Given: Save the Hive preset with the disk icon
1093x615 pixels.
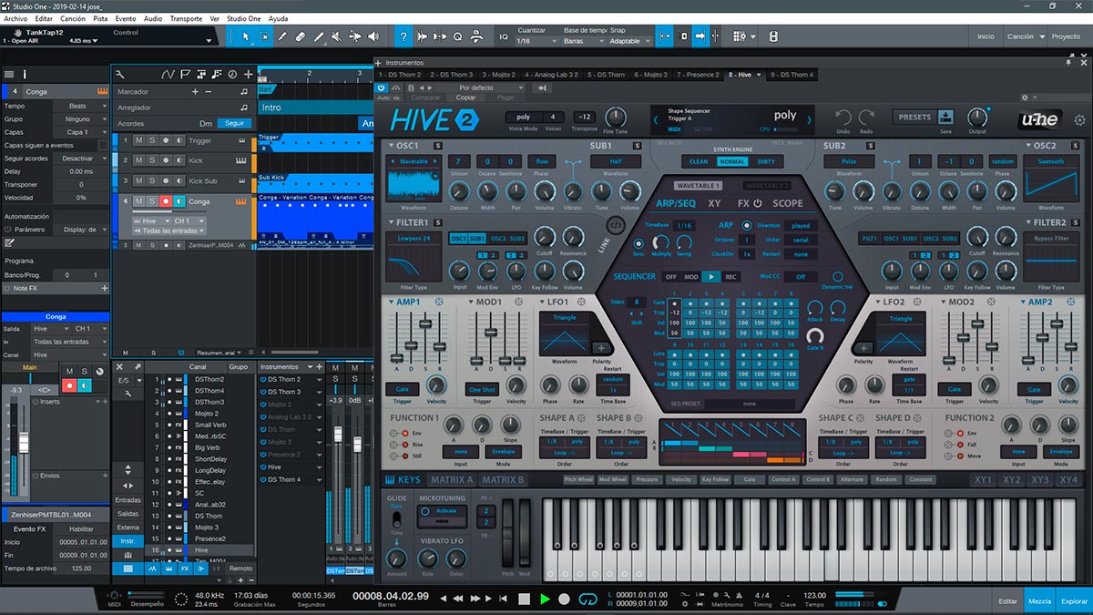Looking at the screenshot, I should tap(945, 117).
